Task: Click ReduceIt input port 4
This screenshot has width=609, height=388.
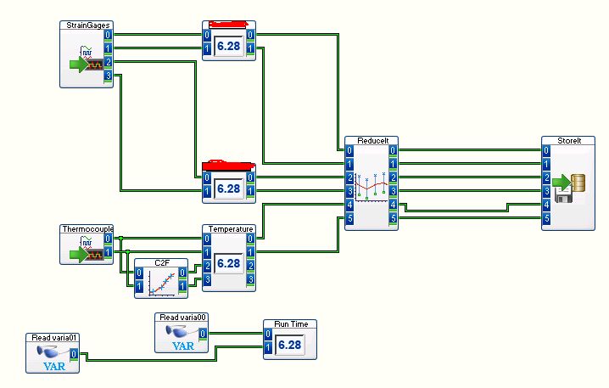Action: [x=349, y=205]
